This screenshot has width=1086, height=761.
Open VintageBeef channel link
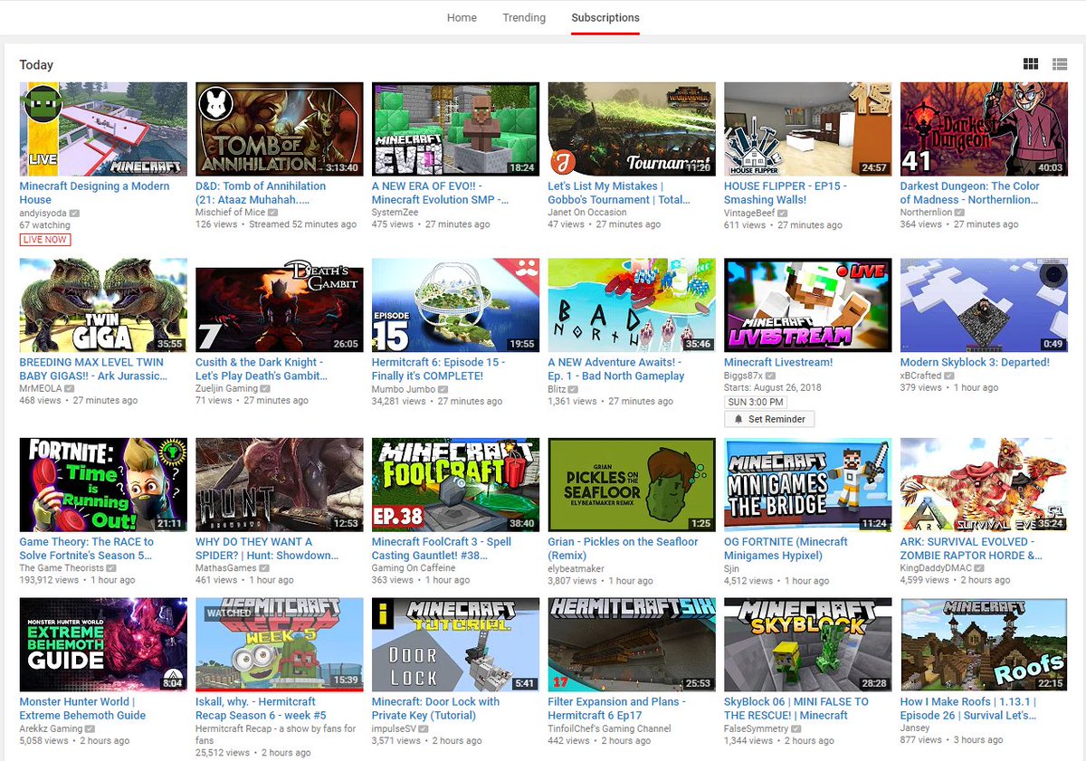[751, 213]
